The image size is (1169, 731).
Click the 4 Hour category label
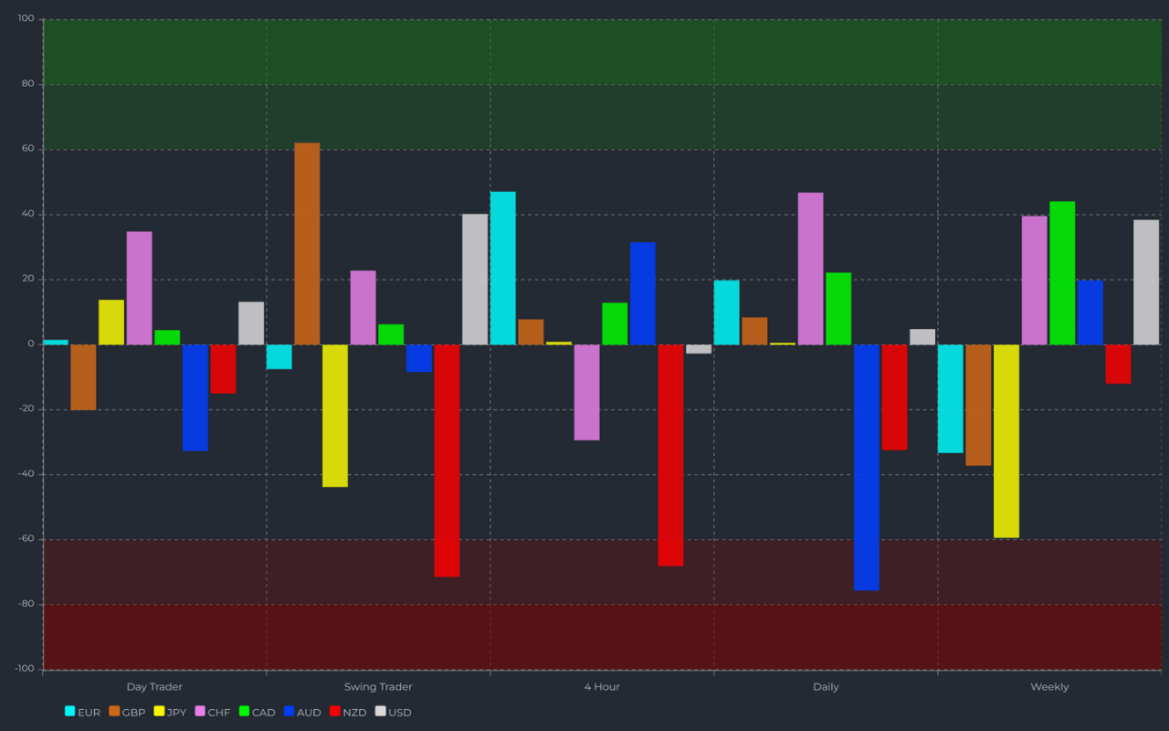pyautogui.click(x=601, y=686)
